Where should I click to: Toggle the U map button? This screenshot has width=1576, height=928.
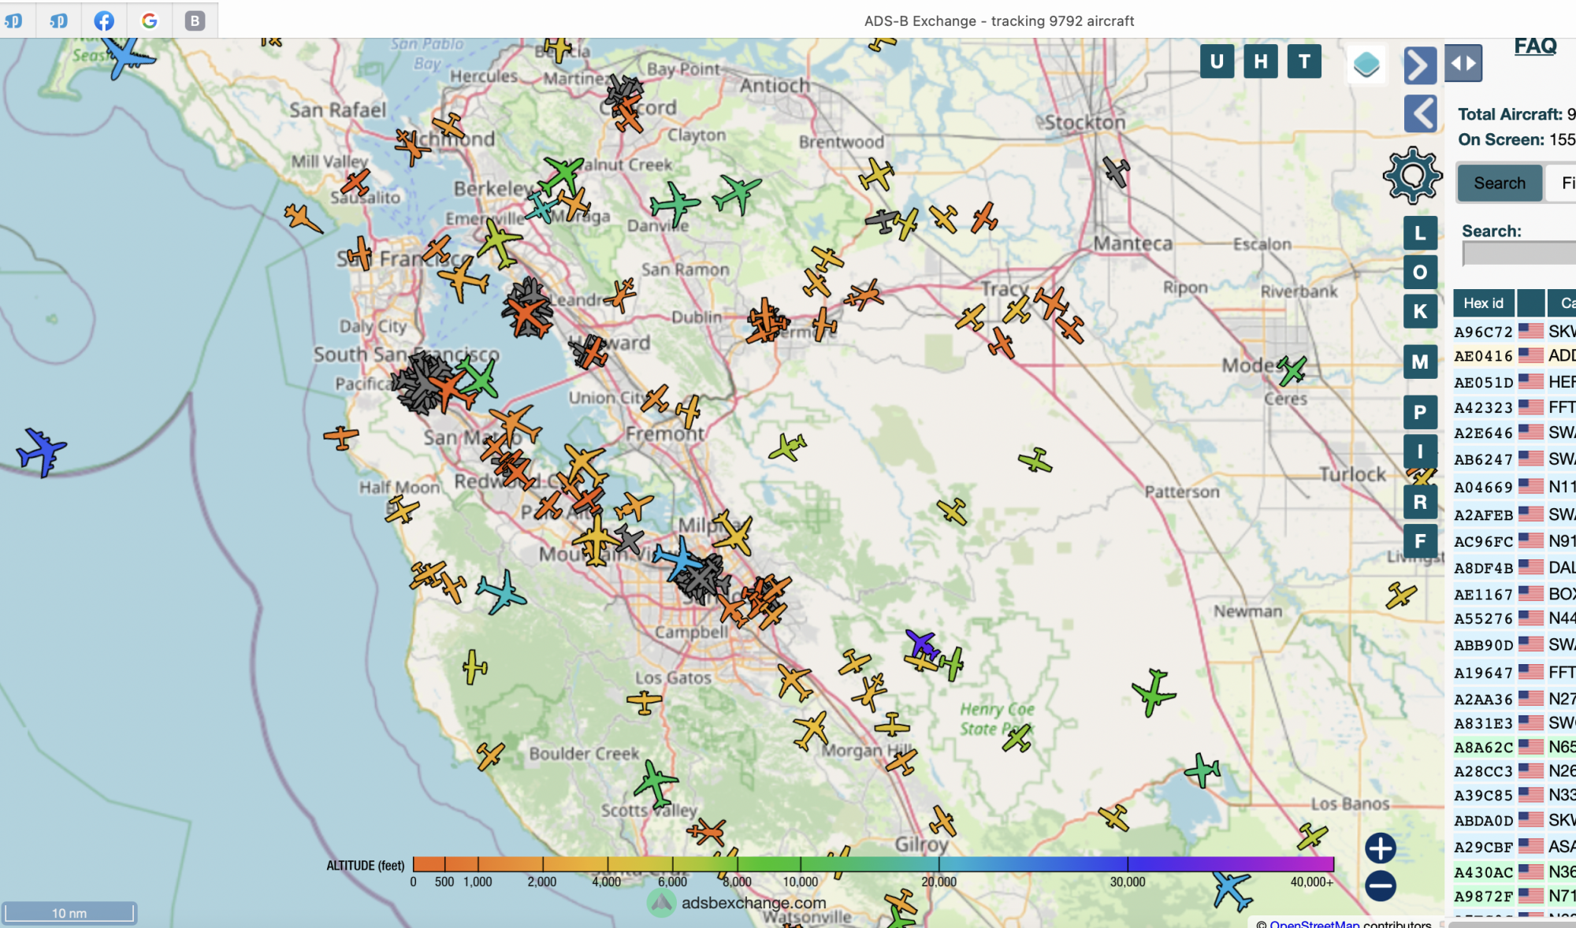point(1217,61)
